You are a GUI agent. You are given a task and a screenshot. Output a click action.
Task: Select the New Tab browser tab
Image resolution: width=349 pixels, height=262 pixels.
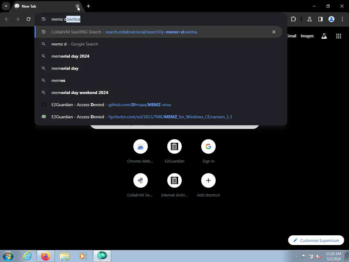click(45, 6)
